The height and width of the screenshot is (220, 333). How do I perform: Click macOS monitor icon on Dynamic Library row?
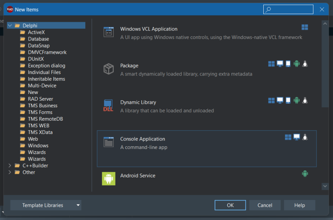[280, 101]
